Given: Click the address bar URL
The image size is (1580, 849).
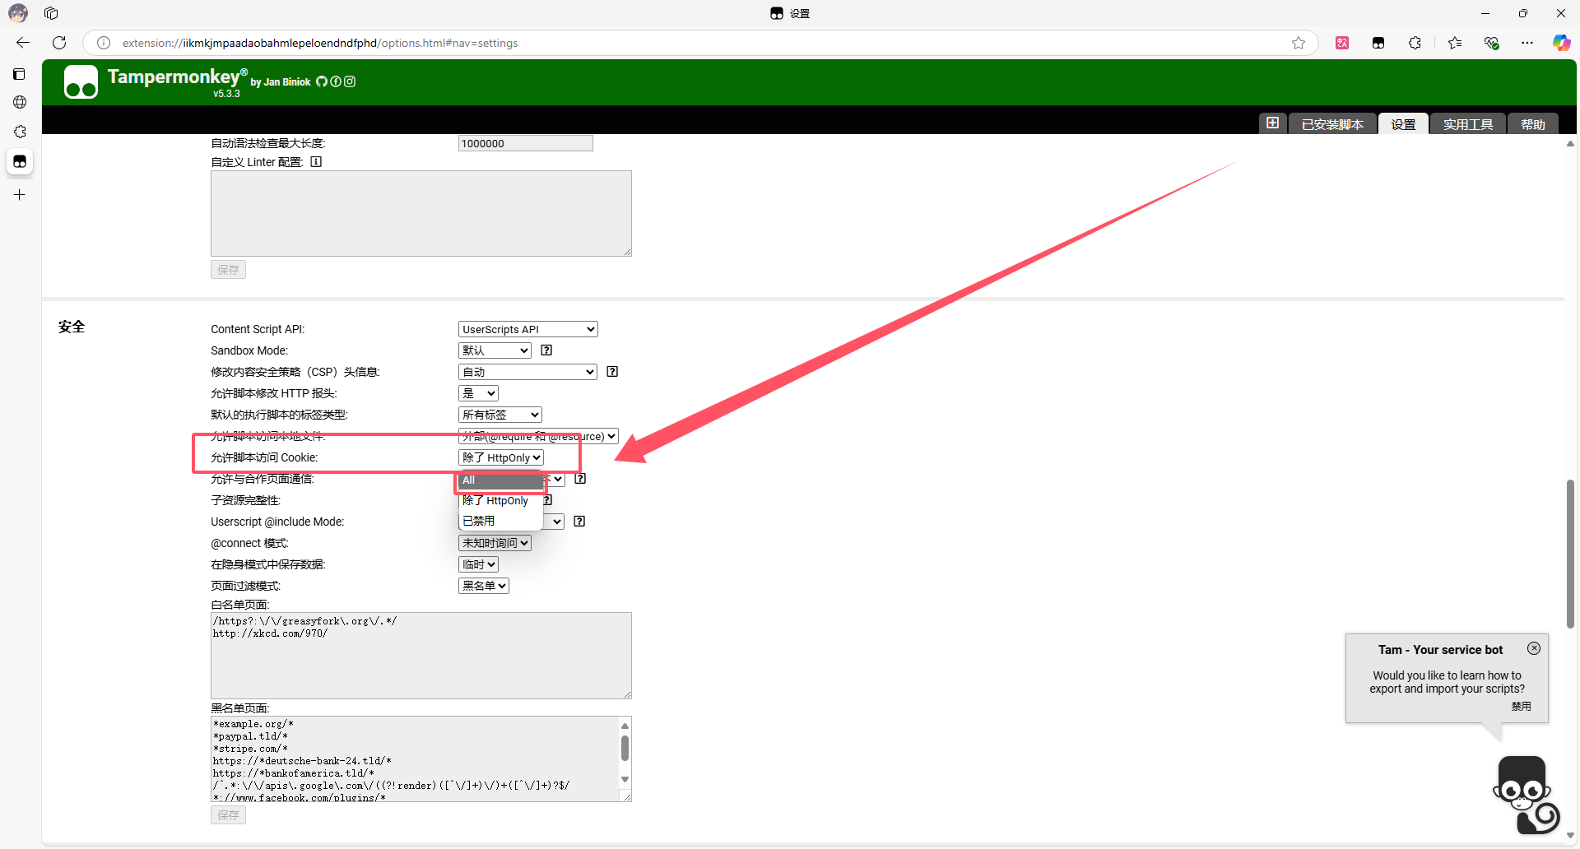Looking at the screenshot, I should click(x=320, y=43).
